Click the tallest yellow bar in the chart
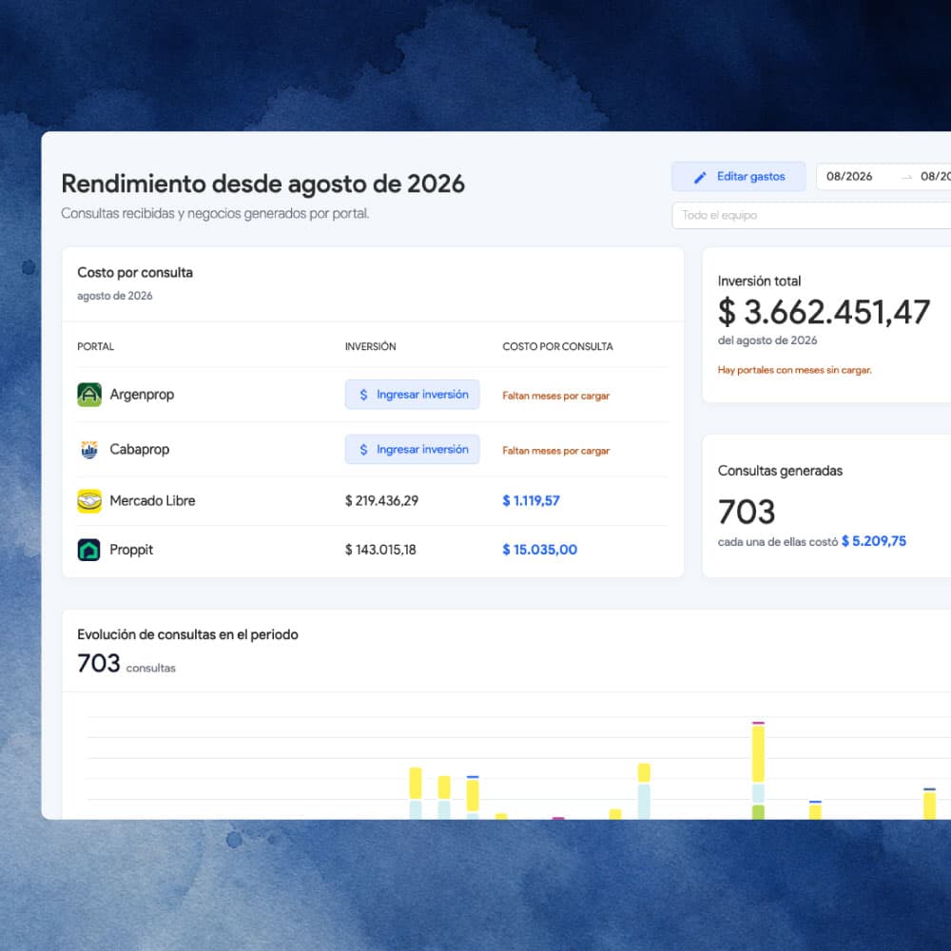This screenshot has height=951, width=951. click(758, 753)
